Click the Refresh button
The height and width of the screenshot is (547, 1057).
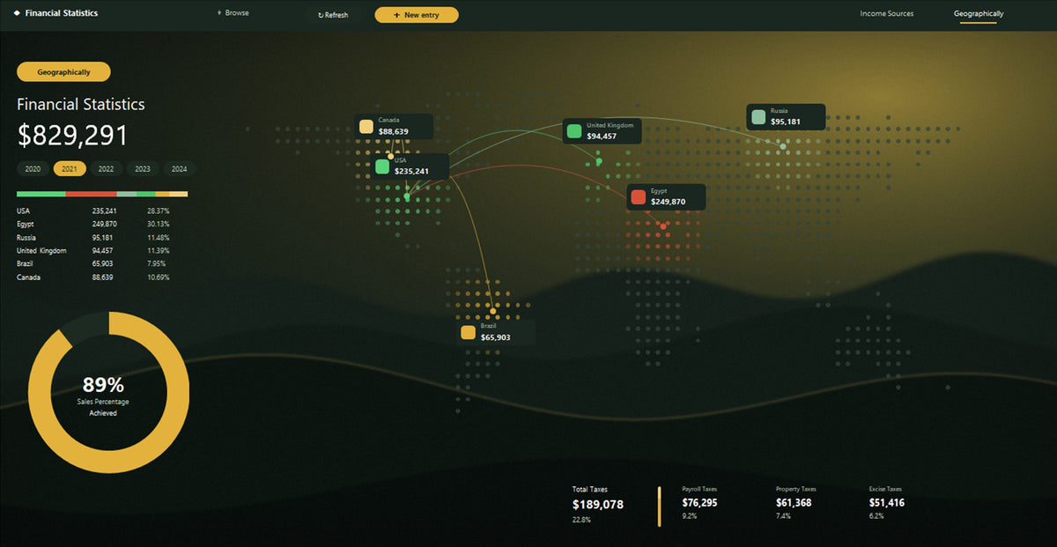333,15
